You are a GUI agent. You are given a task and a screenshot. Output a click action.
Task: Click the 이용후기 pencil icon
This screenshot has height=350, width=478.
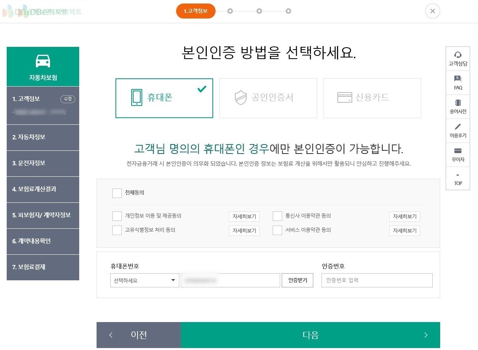pyautogui.click(x=458, y=127)
